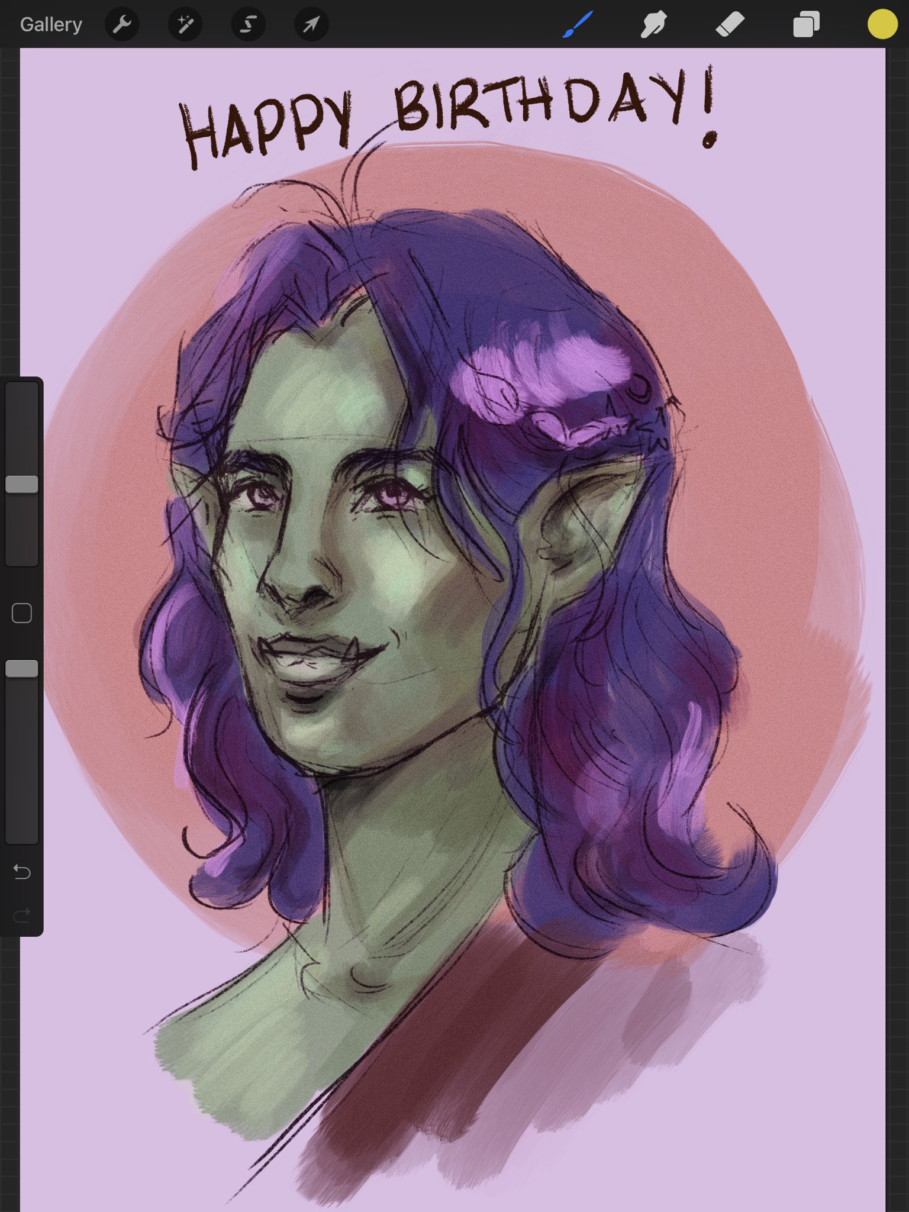This screenshot has width=909, height=1212.
Task: Open the Adjustments magic wand menu
Action: coord(185,25)
